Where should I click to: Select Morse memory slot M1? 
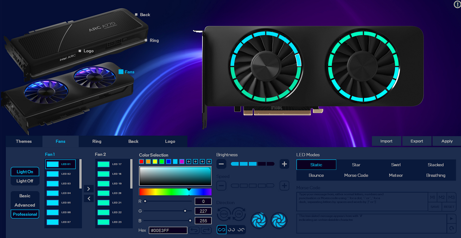tap(432, 198)
